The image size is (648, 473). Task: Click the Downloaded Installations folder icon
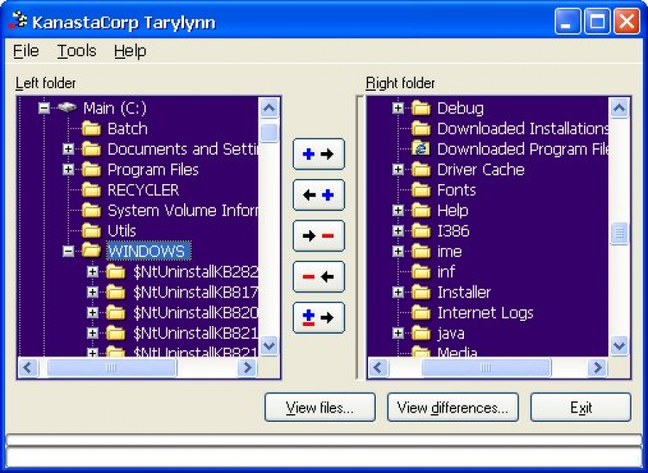click(421, 129)
